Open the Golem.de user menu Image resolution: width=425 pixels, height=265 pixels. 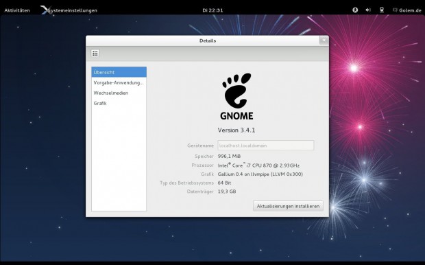point(407,10)
